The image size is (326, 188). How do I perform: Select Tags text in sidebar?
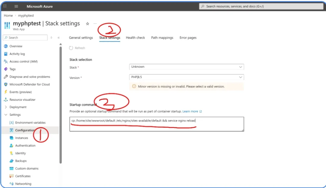12,69
